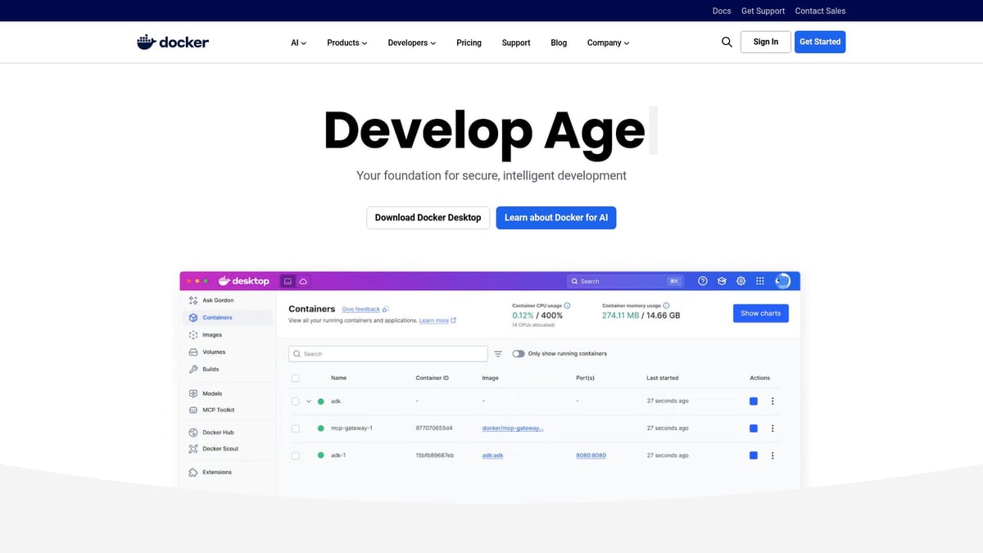The image size is (983, 553).
Task: Click the Last started column header
Action: pyautogui.click(x=663, y=378)
